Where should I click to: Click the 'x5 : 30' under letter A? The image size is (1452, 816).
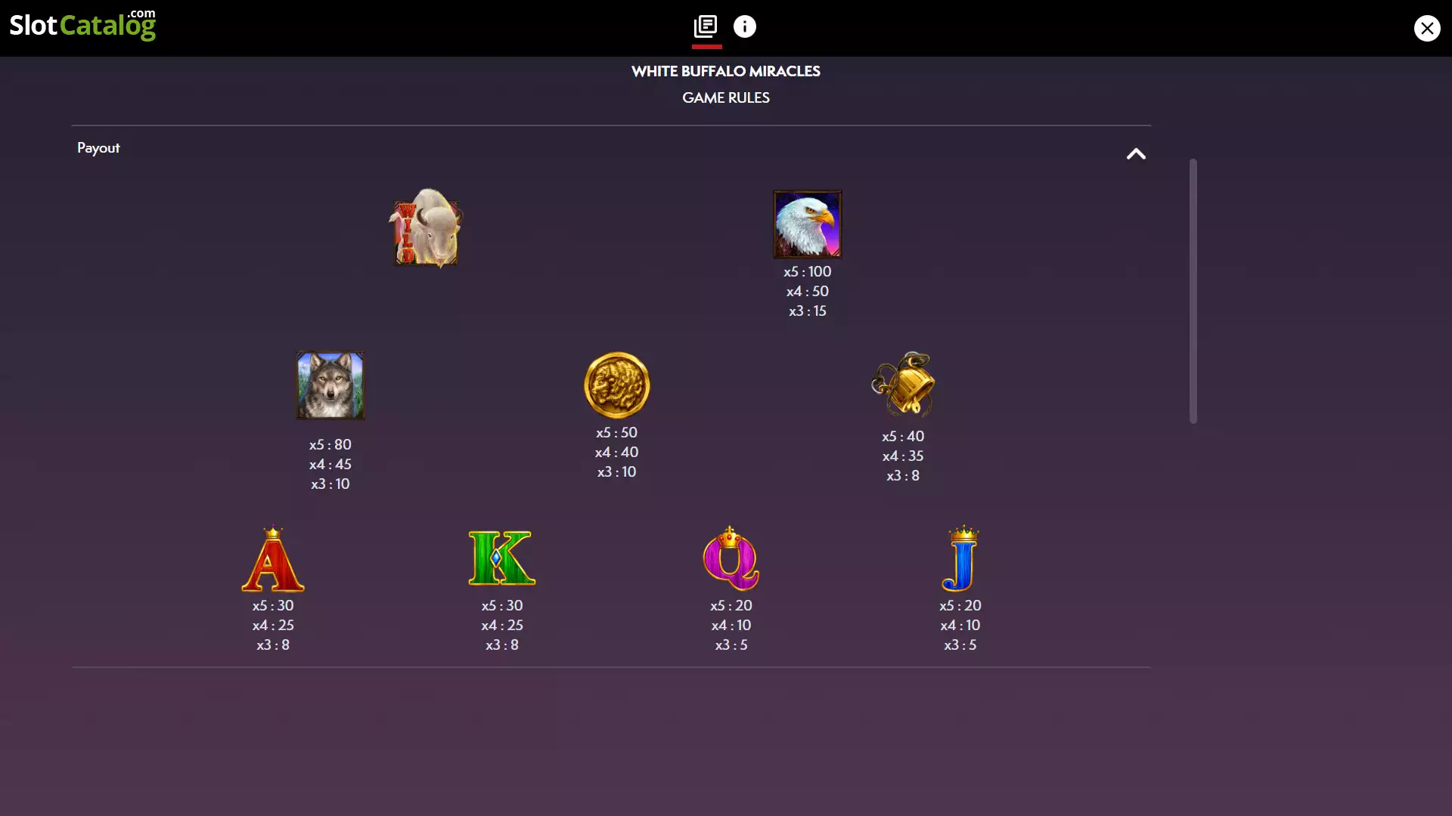click(x=273, y=606)
